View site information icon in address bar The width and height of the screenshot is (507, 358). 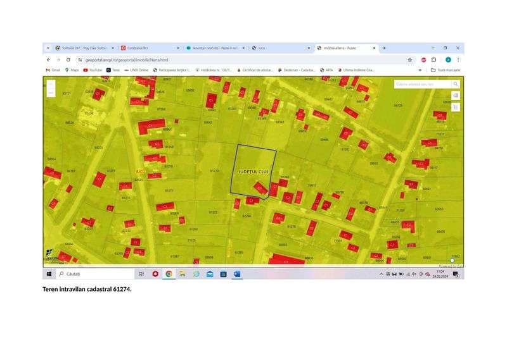[x=80, y=59]
